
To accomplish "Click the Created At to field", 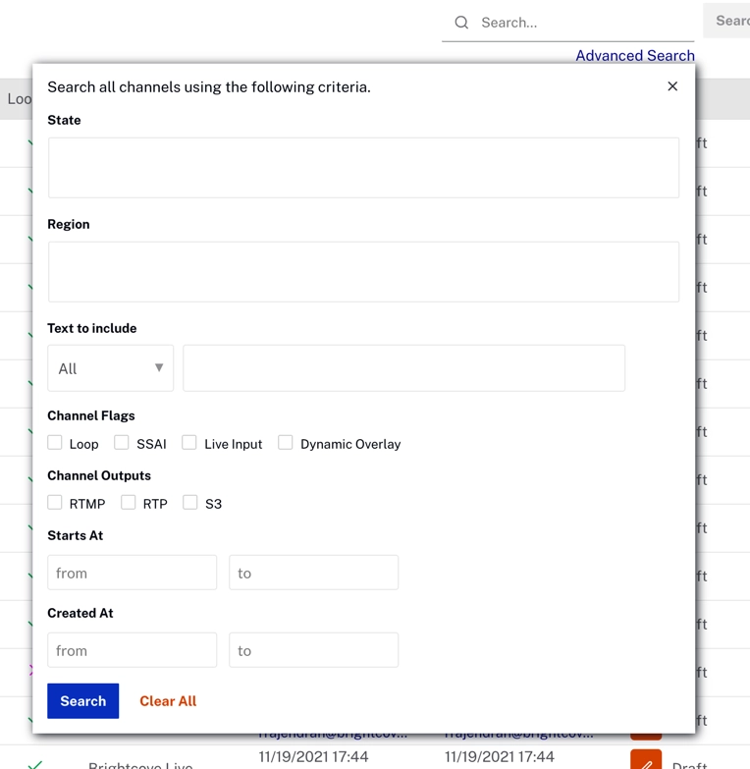I will pyautogui.click(x=313, y=650).
